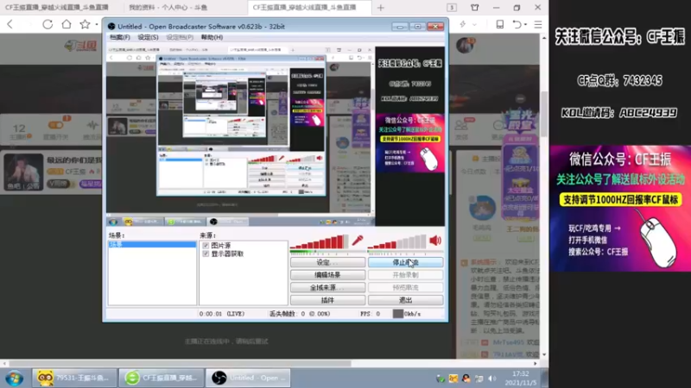Open the browser home page

(67, 24)
